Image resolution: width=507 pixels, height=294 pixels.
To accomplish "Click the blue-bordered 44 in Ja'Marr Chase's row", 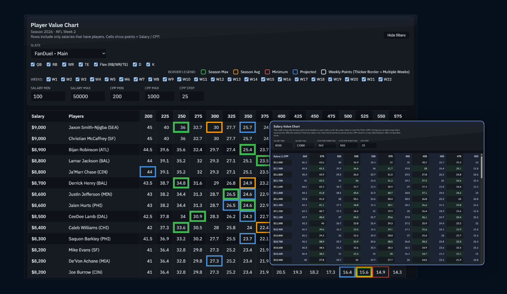I will (148, 172).
